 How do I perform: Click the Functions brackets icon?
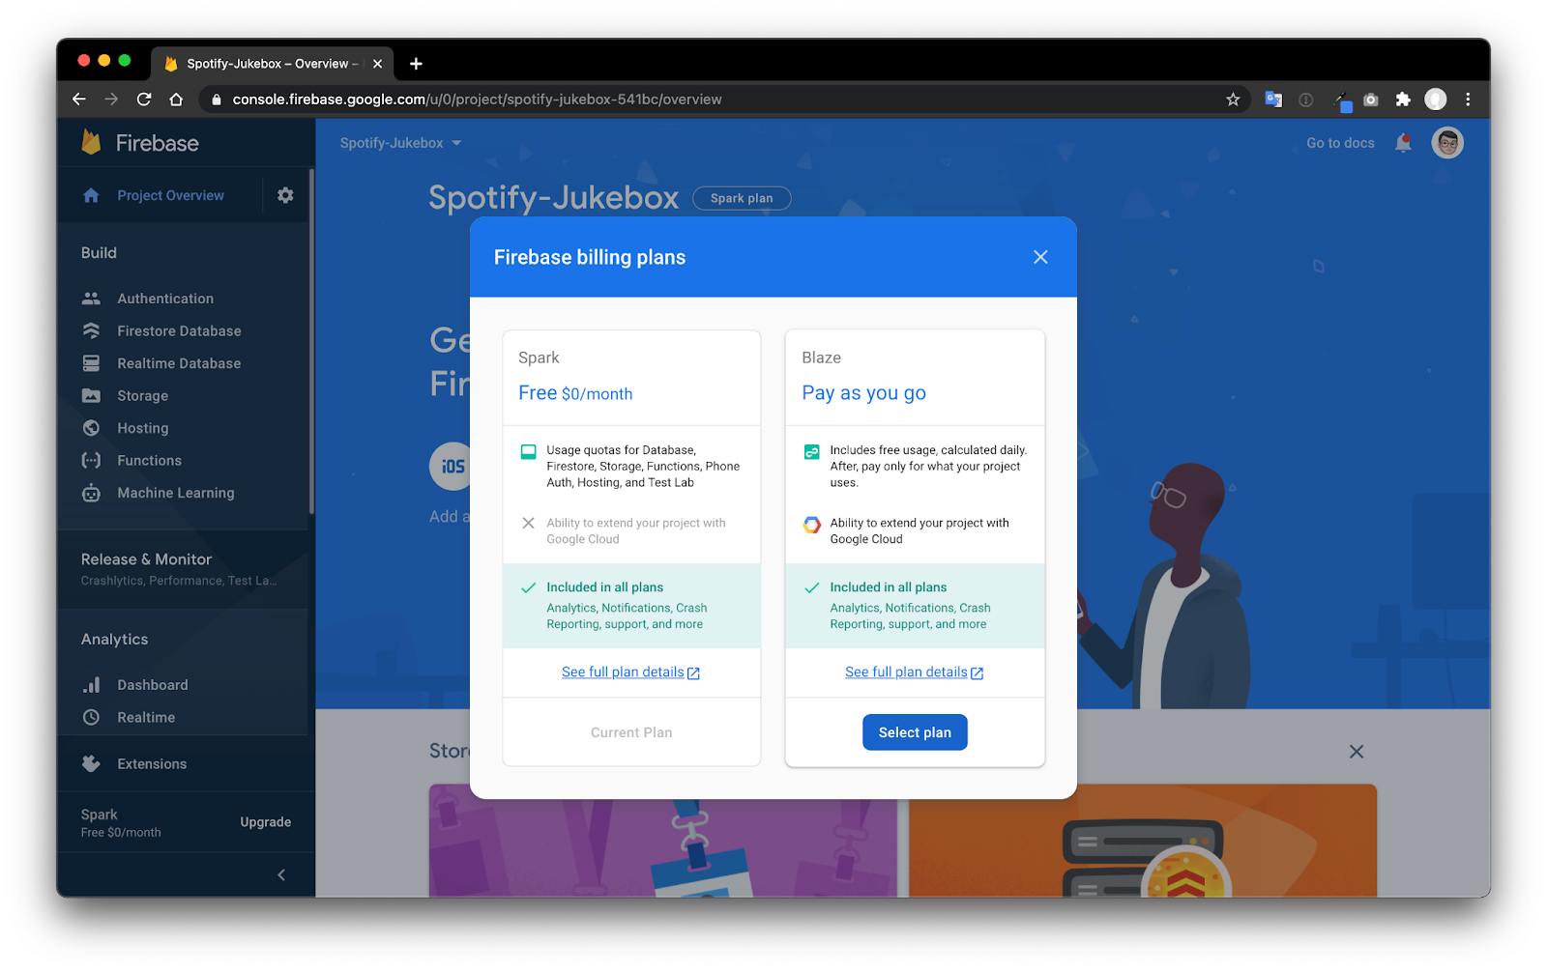pos(91,460)
